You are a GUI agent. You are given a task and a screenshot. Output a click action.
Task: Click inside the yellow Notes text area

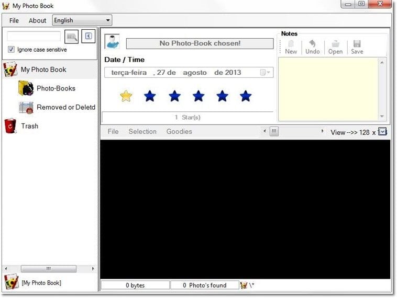(x=328, y=89)
